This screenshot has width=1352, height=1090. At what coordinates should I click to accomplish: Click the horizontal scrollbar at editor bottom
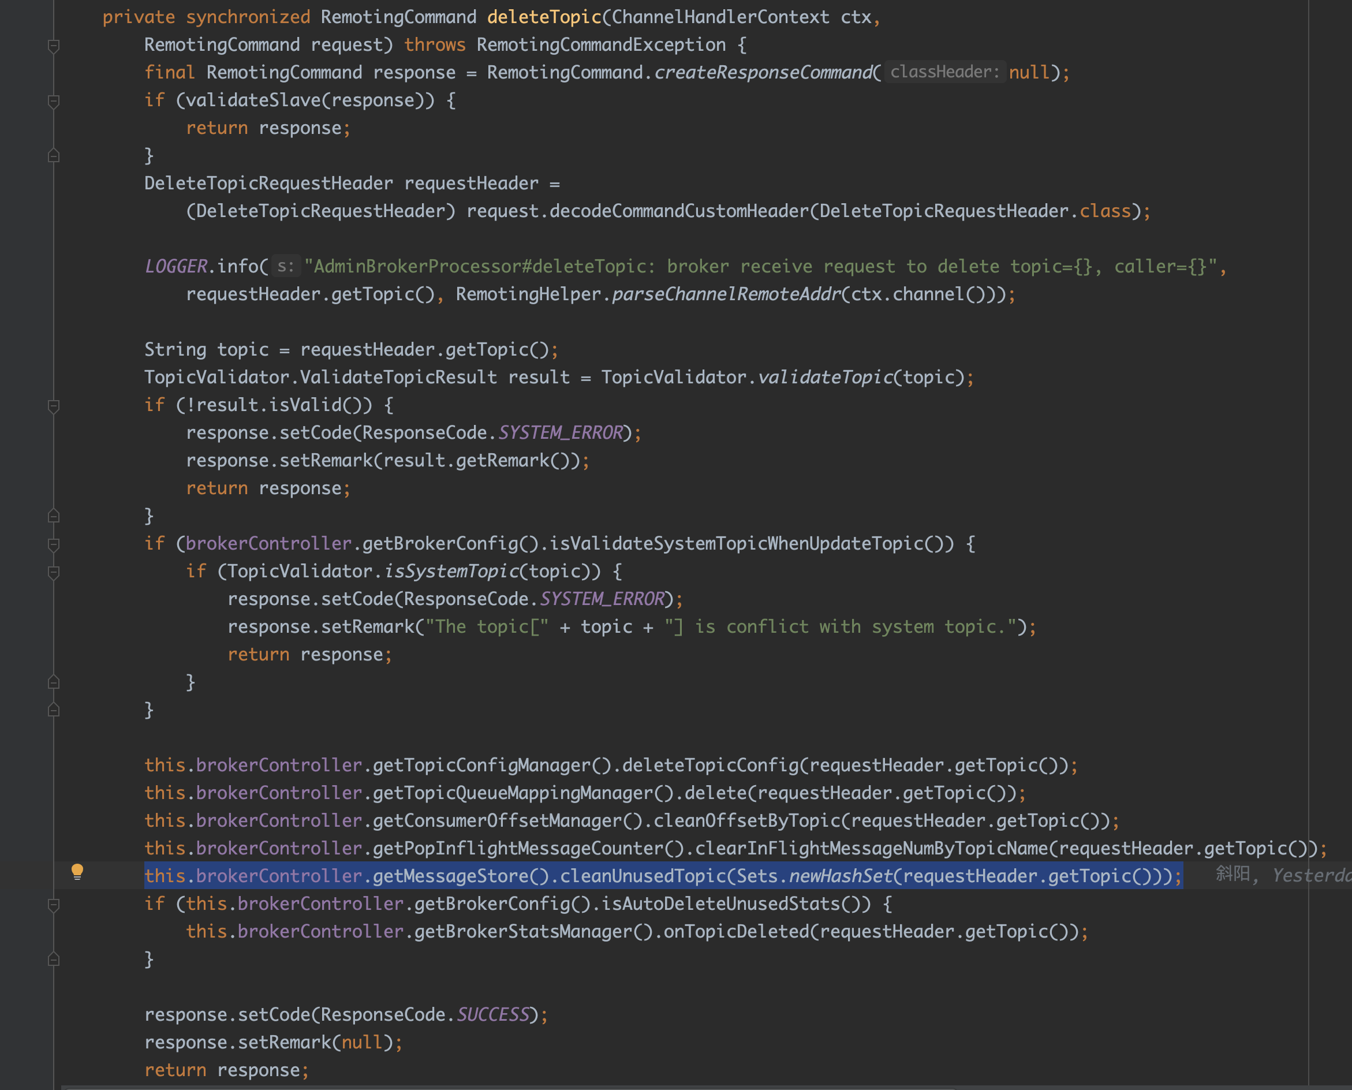509,1087
